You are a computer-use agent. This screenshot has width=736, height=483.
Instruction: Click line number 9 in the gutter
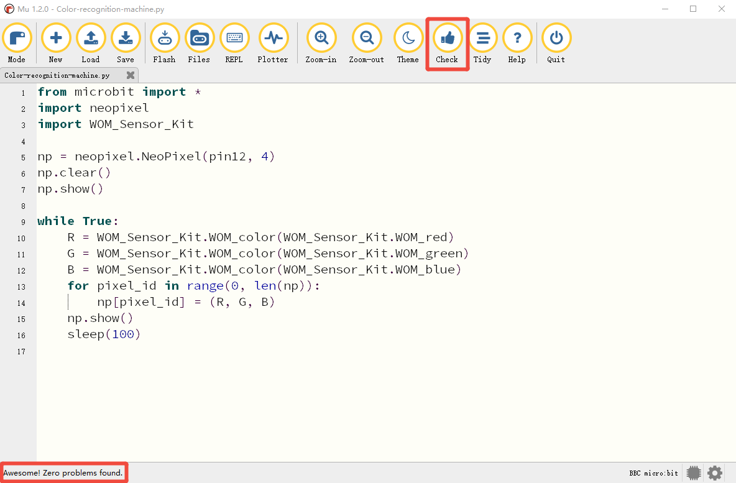coord(23,222)
